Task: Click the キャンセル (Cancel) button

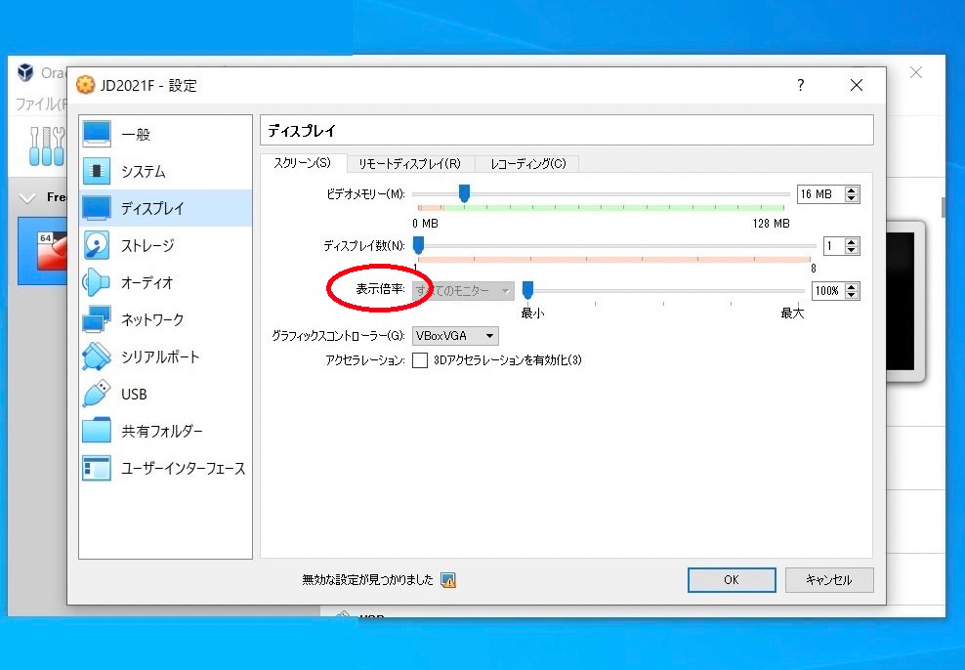Action: pyautogui.click(x=828, y=580)
